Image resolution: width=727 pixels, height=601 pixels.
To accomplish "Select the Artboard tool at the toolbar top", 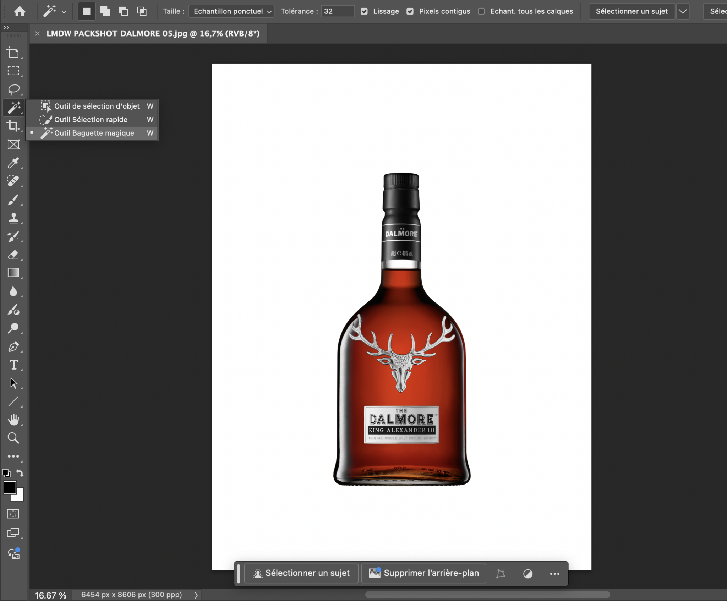I will pos(13,53).
